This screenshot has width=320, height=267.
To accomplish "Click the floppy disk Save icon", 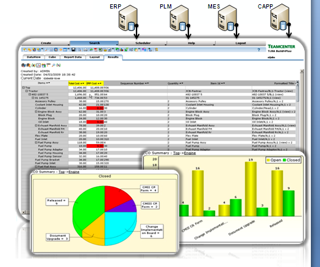I will [x=73, y=50].
